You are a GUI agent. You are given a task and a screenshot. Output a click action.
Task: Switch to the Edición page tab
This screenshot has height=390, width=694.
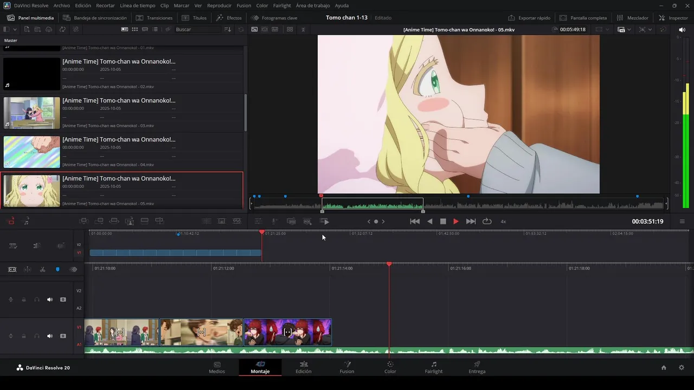(x=304, y=367)
